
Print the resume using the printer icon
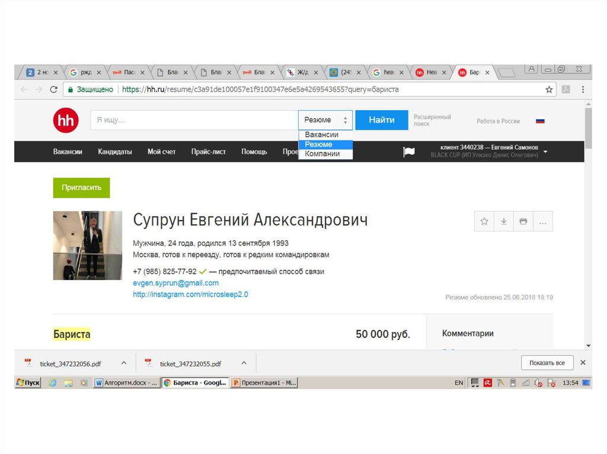pos(523,221)
